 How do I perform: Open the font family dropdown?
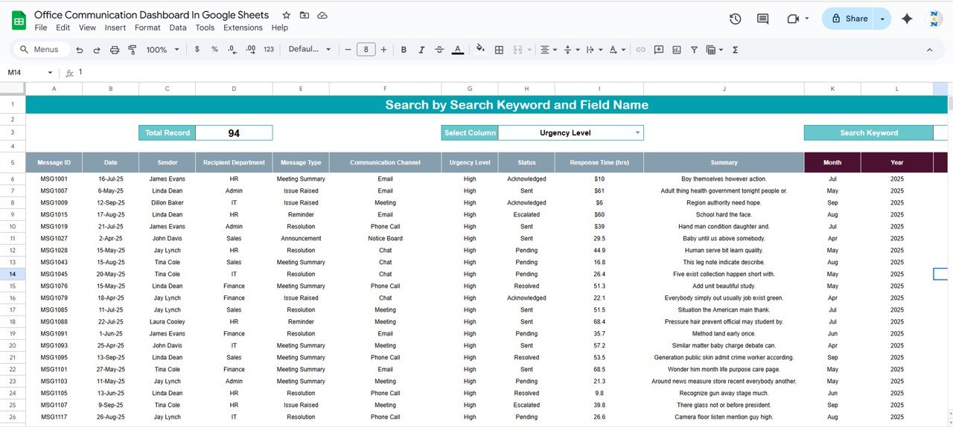tap(310, 50)
